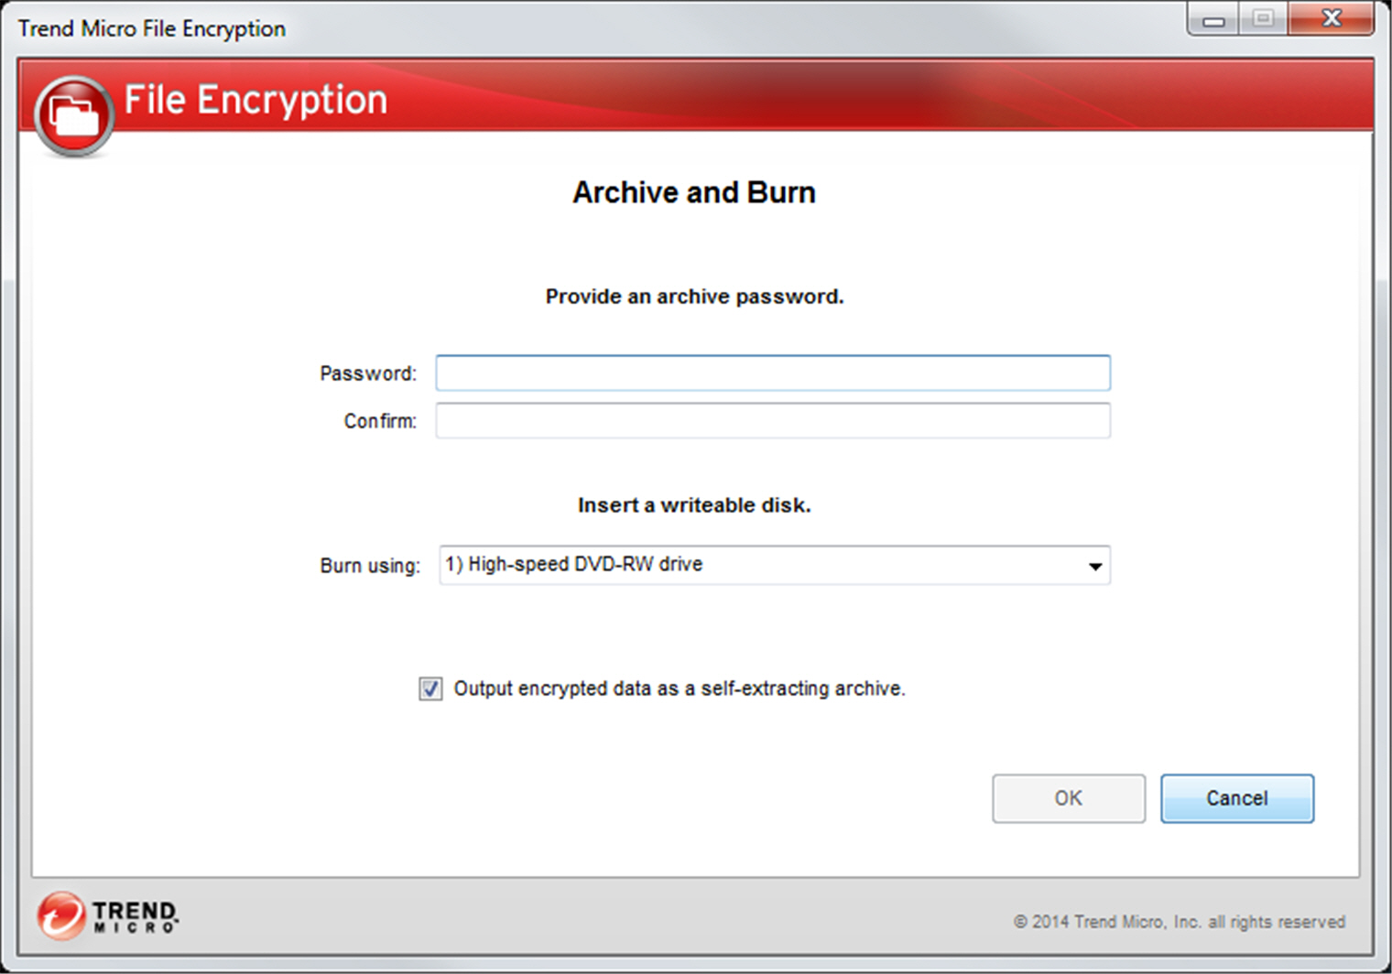Minimize the File Encryption window
The height and width of the screenshot is (974, 1392).
(x=1213, y=19)
